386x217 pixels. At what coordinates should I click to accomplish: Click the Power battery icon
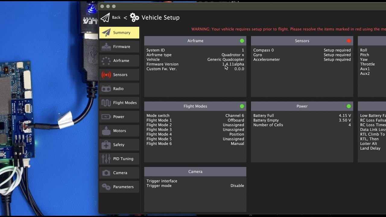[x=106, y=117]
